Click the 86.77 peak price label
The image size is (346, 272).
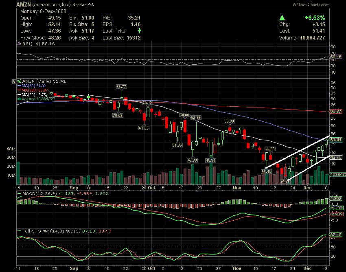tap(121, 87)
